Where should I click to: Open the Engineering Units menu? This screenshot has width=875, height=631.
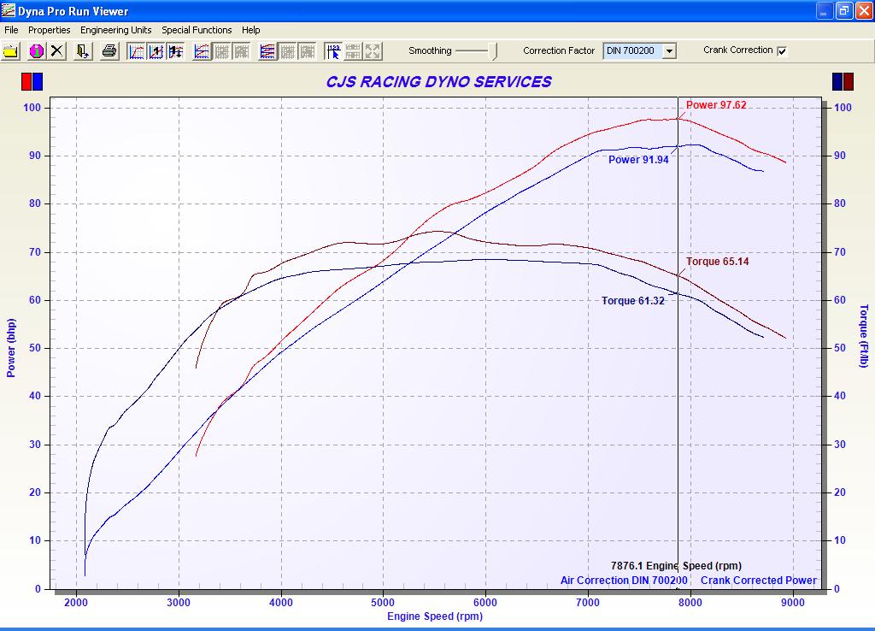pos(115,30)
